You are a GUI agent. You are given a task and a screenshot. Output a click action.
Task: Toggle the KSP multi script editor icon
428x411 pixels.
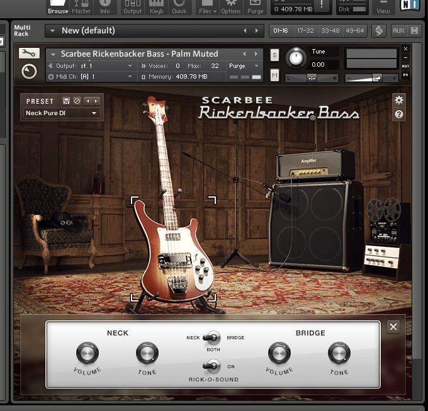[379, 31]
